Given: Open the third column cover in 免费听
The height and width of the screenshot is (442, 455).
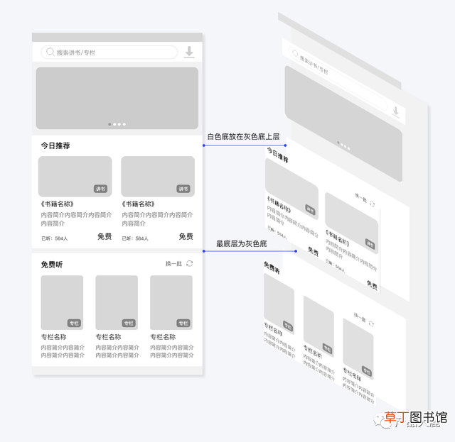Looking at the screenshot, I should tap(171, 302).
